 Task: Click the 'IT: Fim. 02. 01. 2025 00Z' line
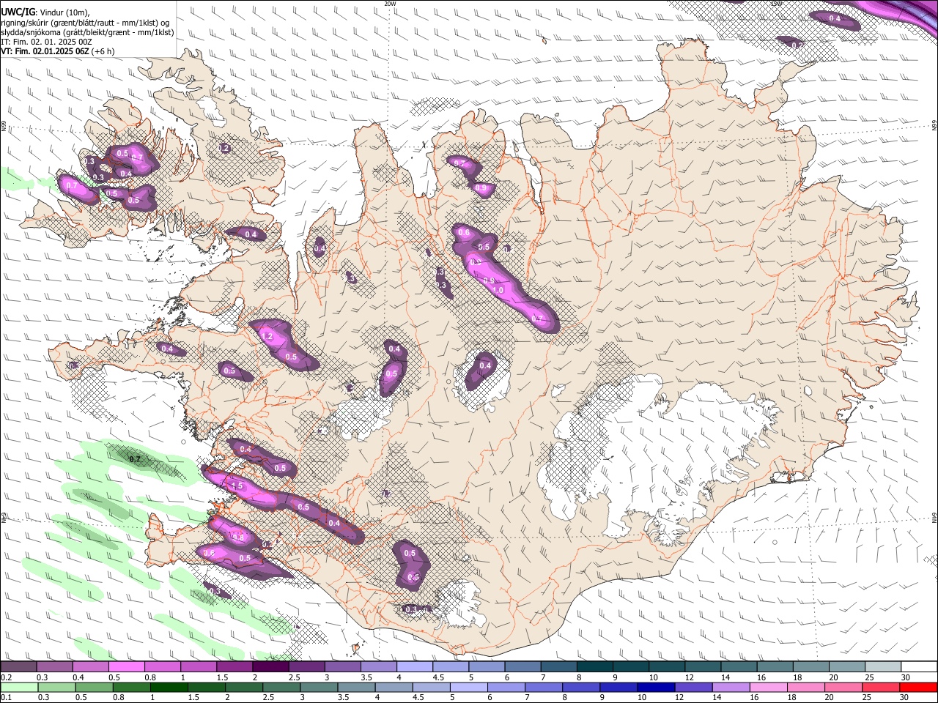(x=46, y=42)
